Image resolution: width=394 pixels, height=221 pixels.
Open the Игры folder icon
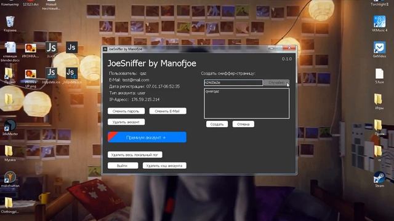(379, 101)
